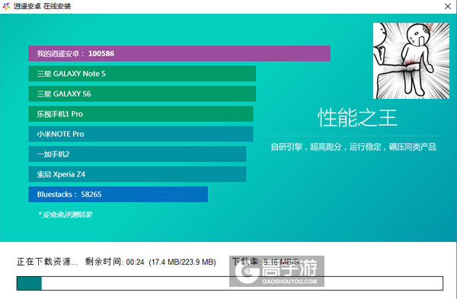Click the 安兔兔评测结果 footnote
The width and height of the screenshot is (457, 299).
click(65, 215)
